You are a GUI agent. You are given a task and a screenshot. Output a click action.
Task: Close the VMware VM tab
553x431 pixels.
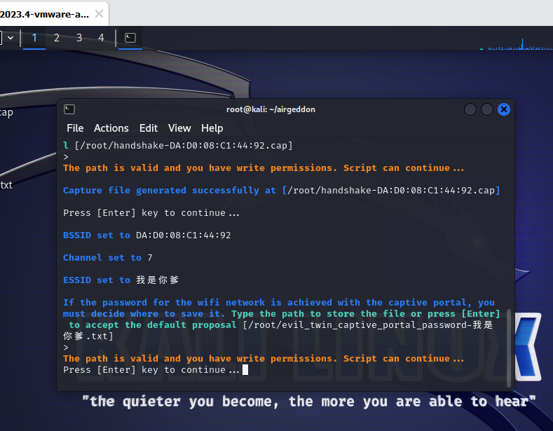[x=100, y=13]
